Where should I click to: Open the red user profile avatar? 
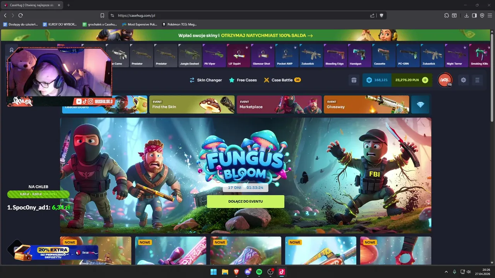(x=445, y=80)
